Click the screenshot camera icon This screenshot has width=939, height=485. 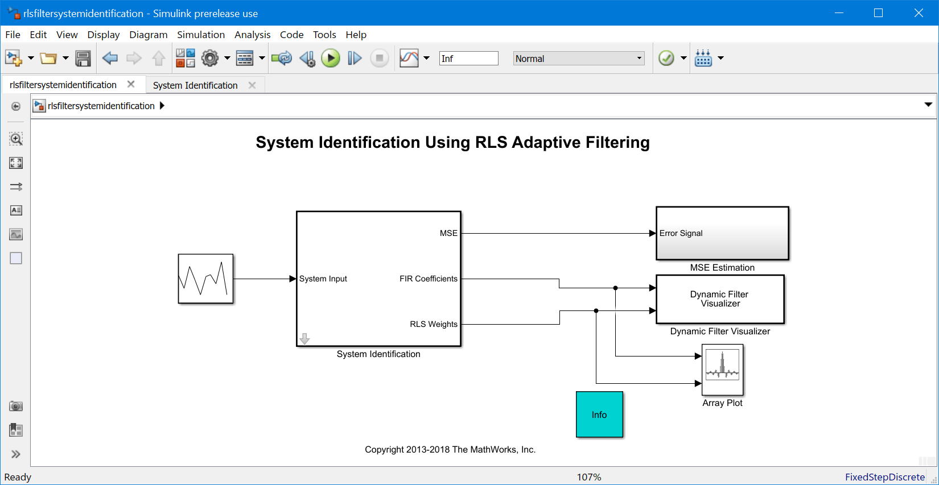coord(16,406)
